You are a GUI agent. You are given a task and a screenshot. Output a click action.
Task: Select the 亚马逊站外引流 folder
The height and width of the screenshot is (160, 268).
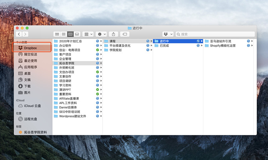coord(228,41)
